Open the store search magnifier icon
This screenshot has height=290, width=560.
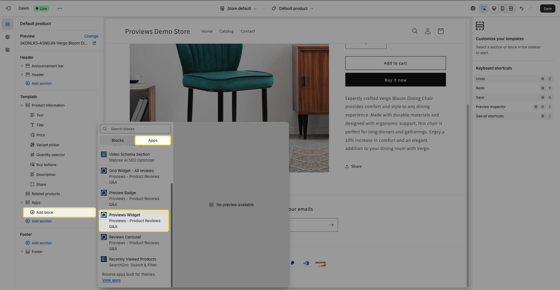pos(415,31)
